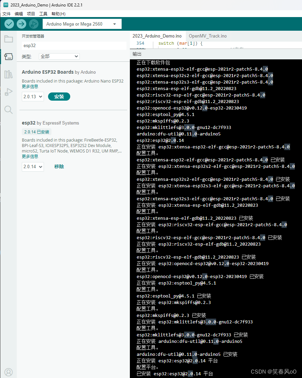Click the 类型: label

point(27,57)
